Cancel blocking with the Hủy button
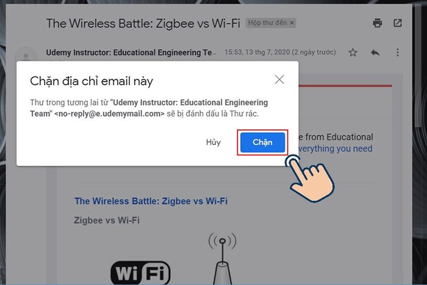The image size is (427, 285). pyautogui.click(x=213, y=142)
